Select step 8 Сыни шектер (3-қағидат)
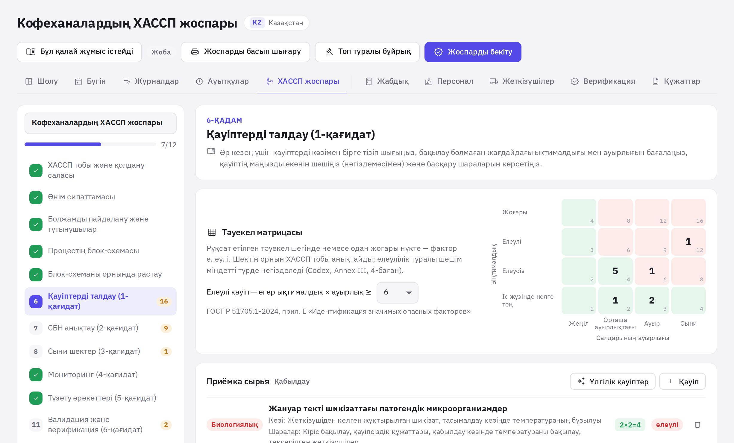The image size is (734, 443). (101, 351)
